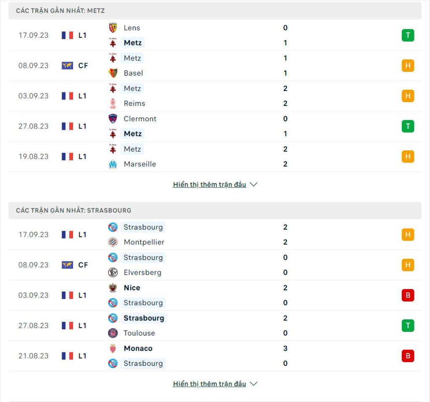The width and height of the screenshot is (430, 402).
Task: Click the world flag CF icon for Strasbourg-Elversberg
Action: (x=68, y=265)
